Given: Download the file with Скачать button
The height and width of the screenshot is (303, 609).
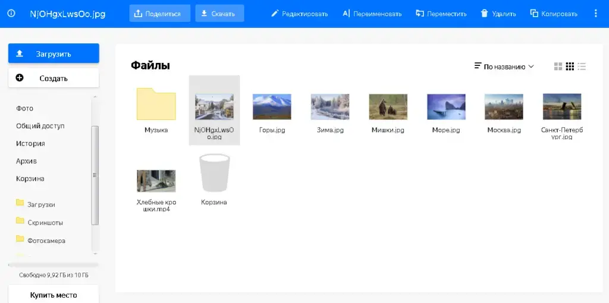Looking at the screenshot, I should coord(219,14).
